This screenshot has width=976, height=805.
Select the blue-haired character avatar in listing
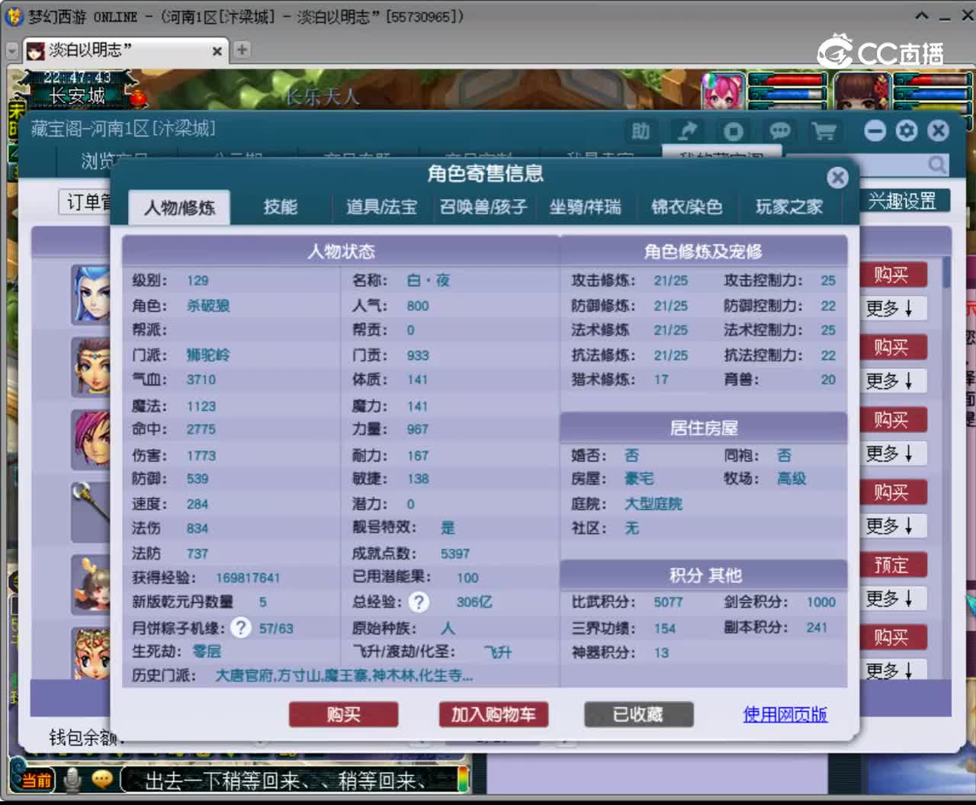point(91,294)
